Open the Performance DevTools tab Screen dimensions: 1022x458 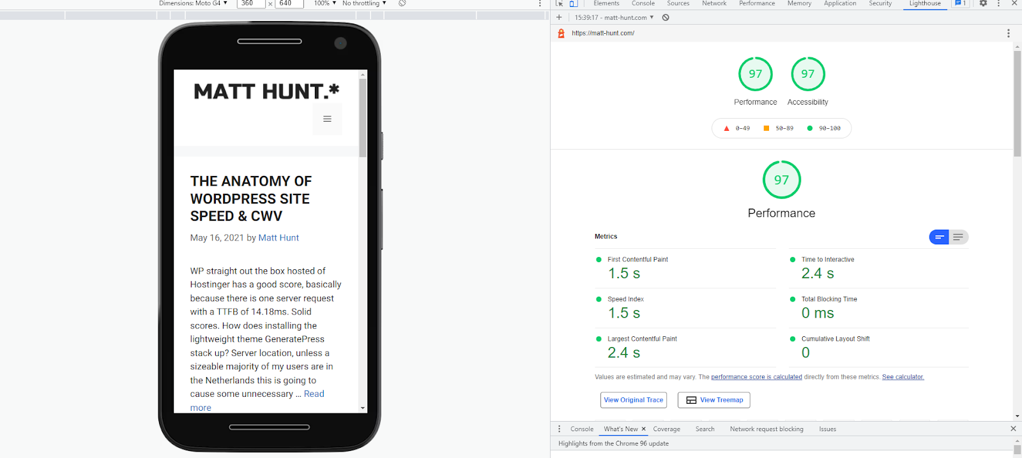click(x=757, y=3)
